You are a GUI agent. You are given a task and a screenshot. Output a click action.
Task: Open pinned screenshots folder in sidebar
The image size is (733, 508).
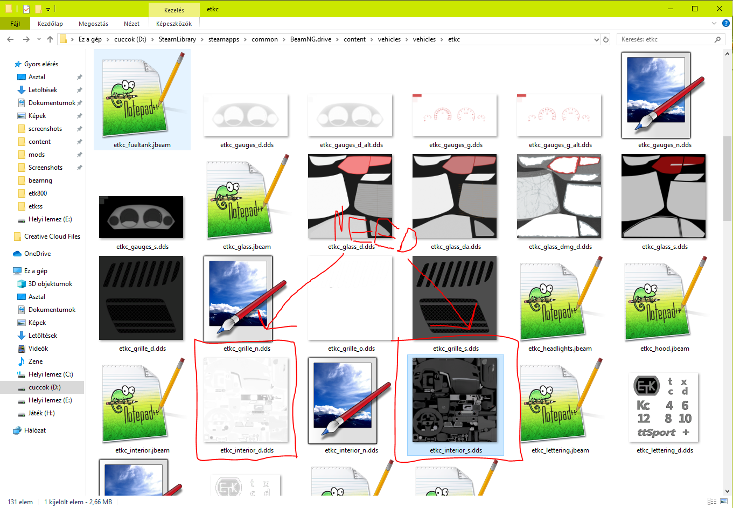45,129
